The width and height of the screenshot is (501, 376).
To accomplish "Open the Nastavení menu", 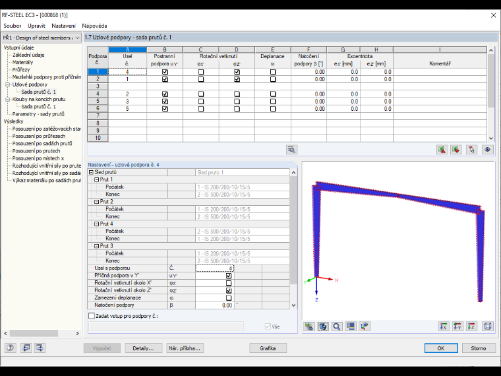I will tap(63, 26).
